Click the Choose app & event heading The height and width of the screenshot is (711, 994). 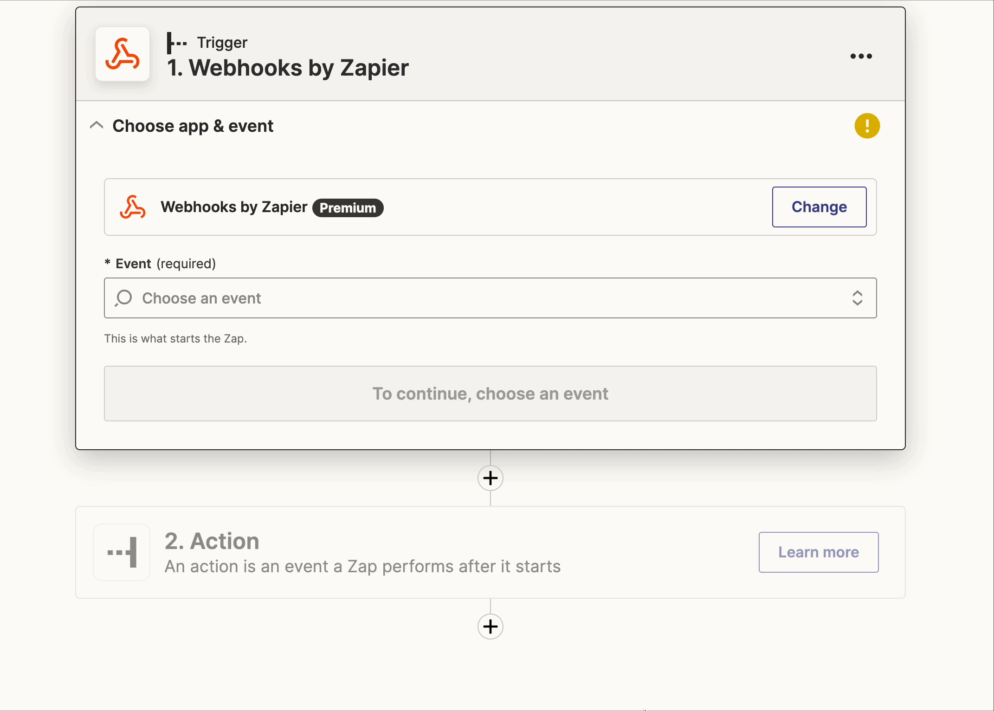193,126
